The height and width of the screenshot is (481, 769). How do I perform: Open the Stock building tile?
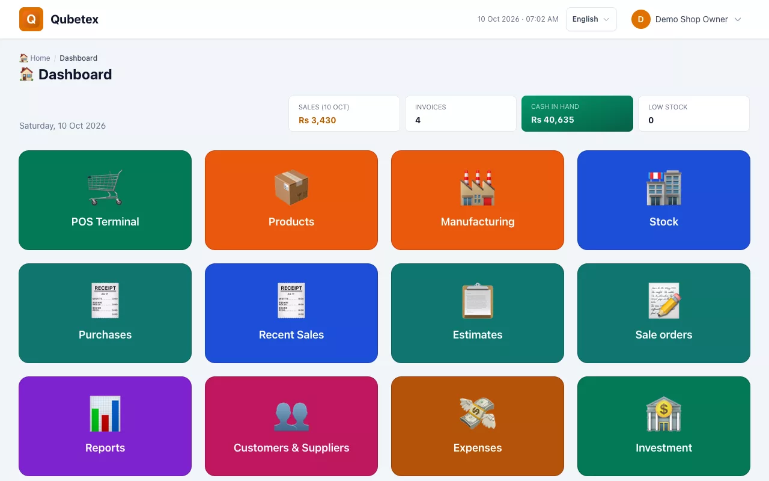click(664, 200)
